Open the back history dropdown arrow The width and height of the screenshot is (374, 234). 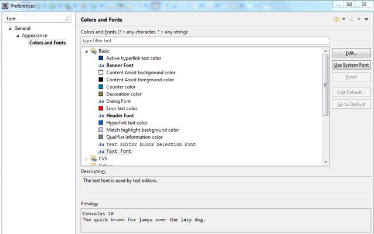[344, 19]
